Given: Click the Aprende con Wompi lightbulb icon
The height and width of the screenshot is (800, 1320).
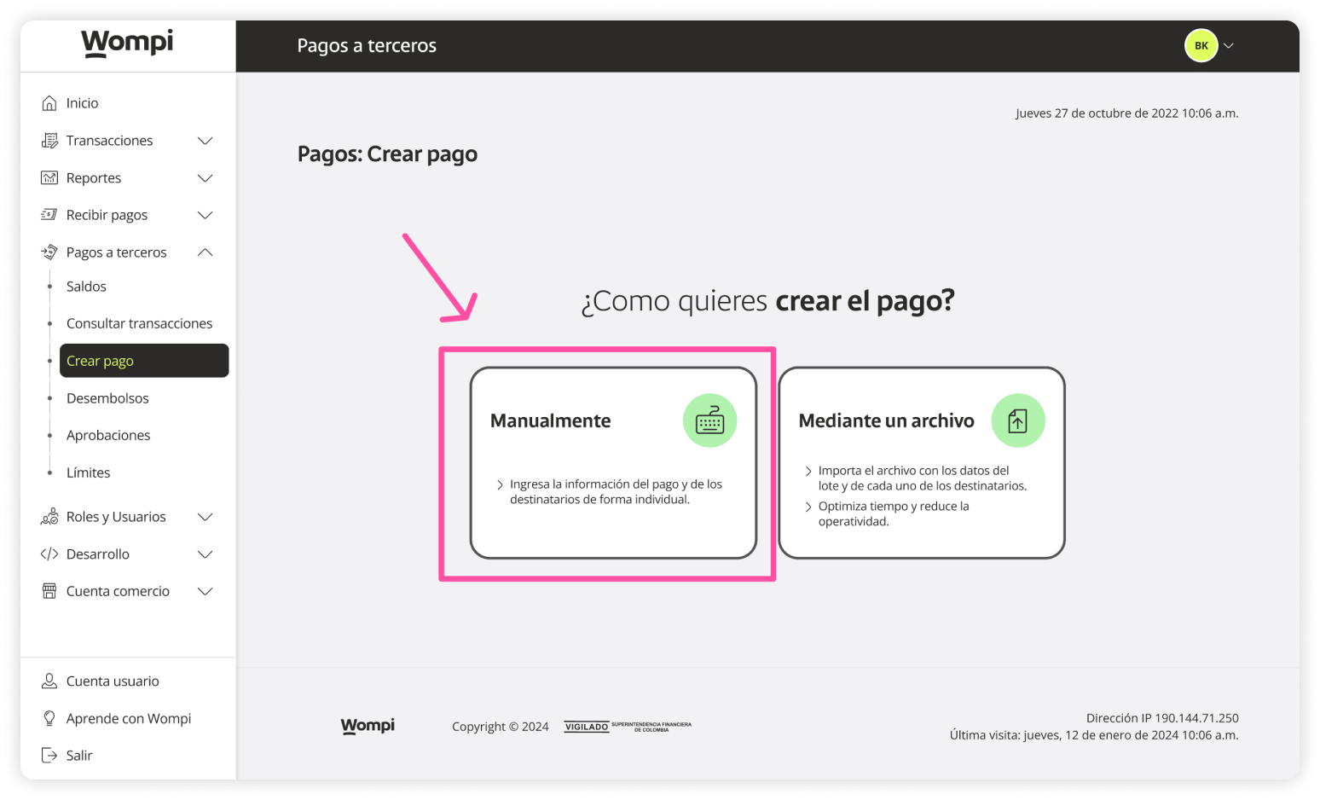Looking at the screenshot, I should [49, 718].
